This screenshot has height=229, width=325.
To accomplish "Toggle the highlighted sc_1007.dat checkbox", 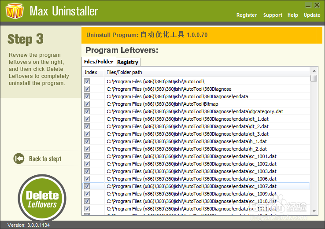I will click(87, 186).
